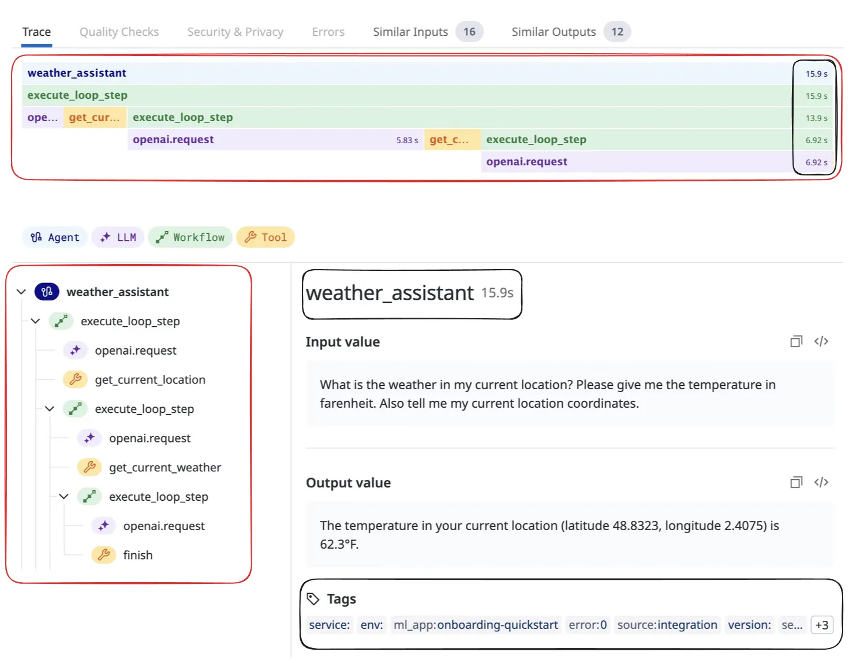Click workflow icon of third execute_loop_step
The height and width of the screenshot is (663, 849).
[89, 497]
